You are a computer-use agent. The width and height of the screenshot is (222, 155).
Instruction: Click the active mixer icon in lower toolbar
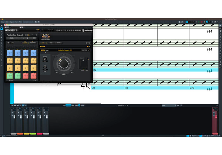23,106
